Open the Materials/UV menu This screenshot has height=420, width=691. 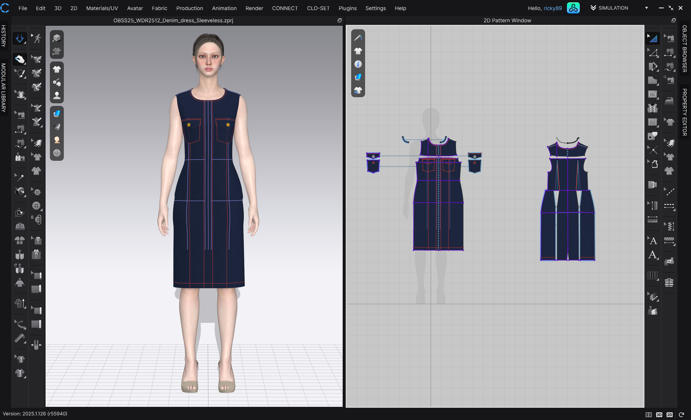[102, 8]
